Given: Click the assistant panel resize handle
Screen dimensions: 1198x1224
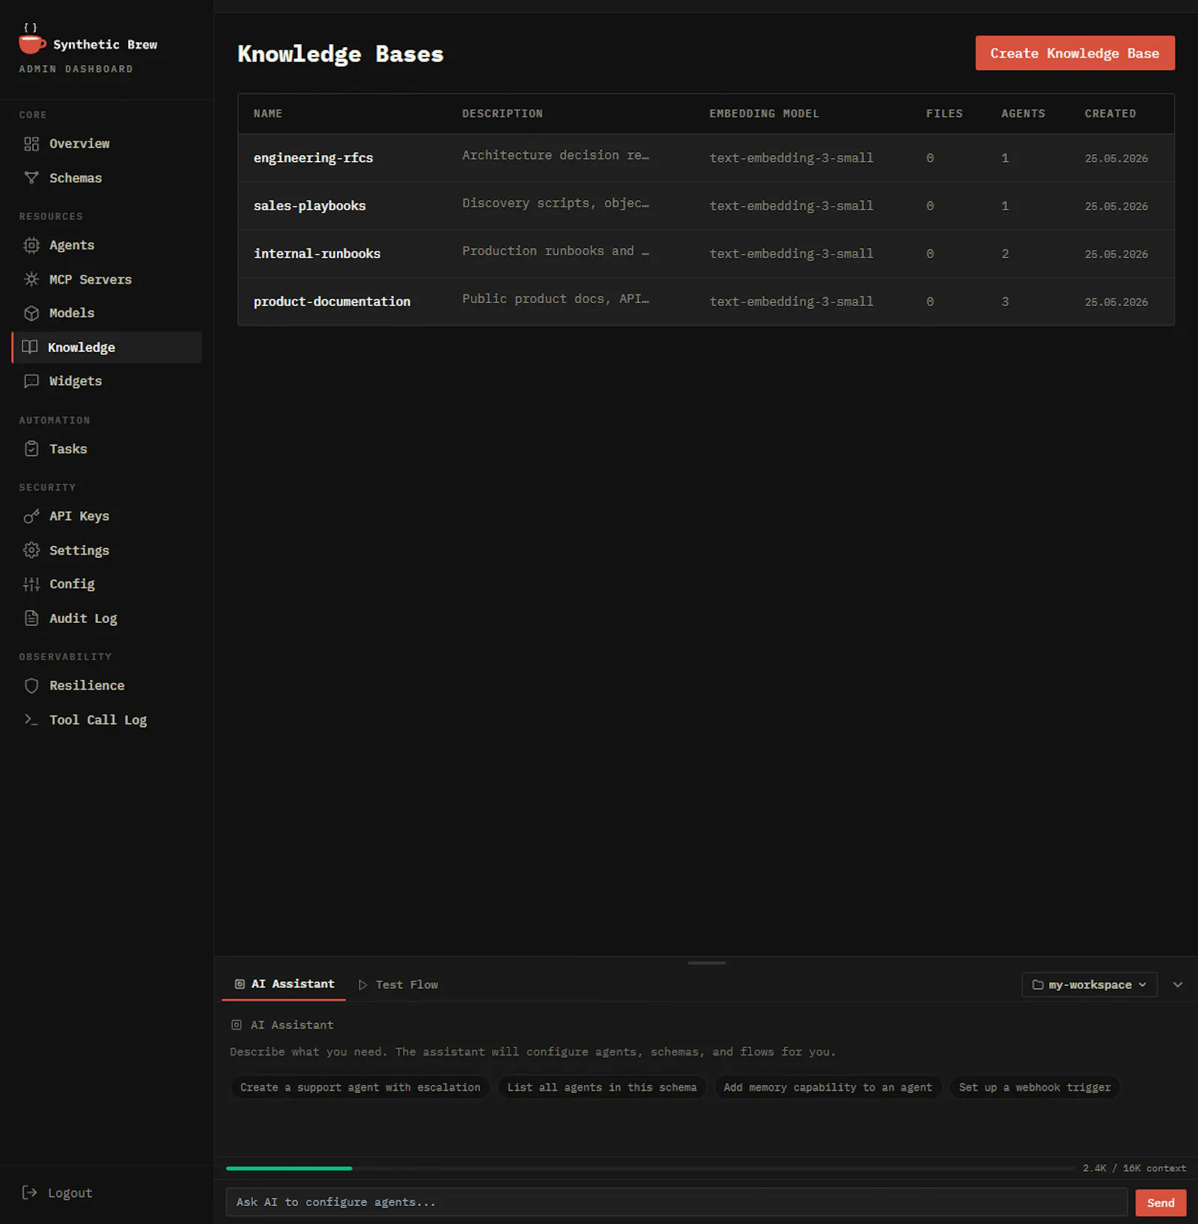Looking at the screenshot, I should 706,963.
